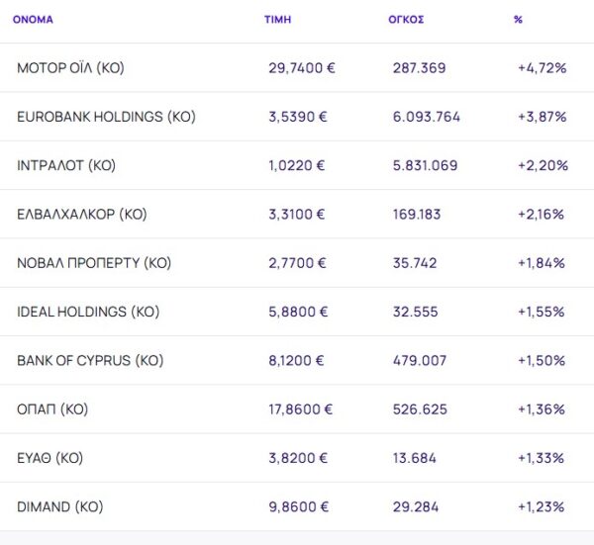The height and width of the screenshot is (545, 594).
Task: Select the 6.093.764 volume value
Action: point(427,117)
